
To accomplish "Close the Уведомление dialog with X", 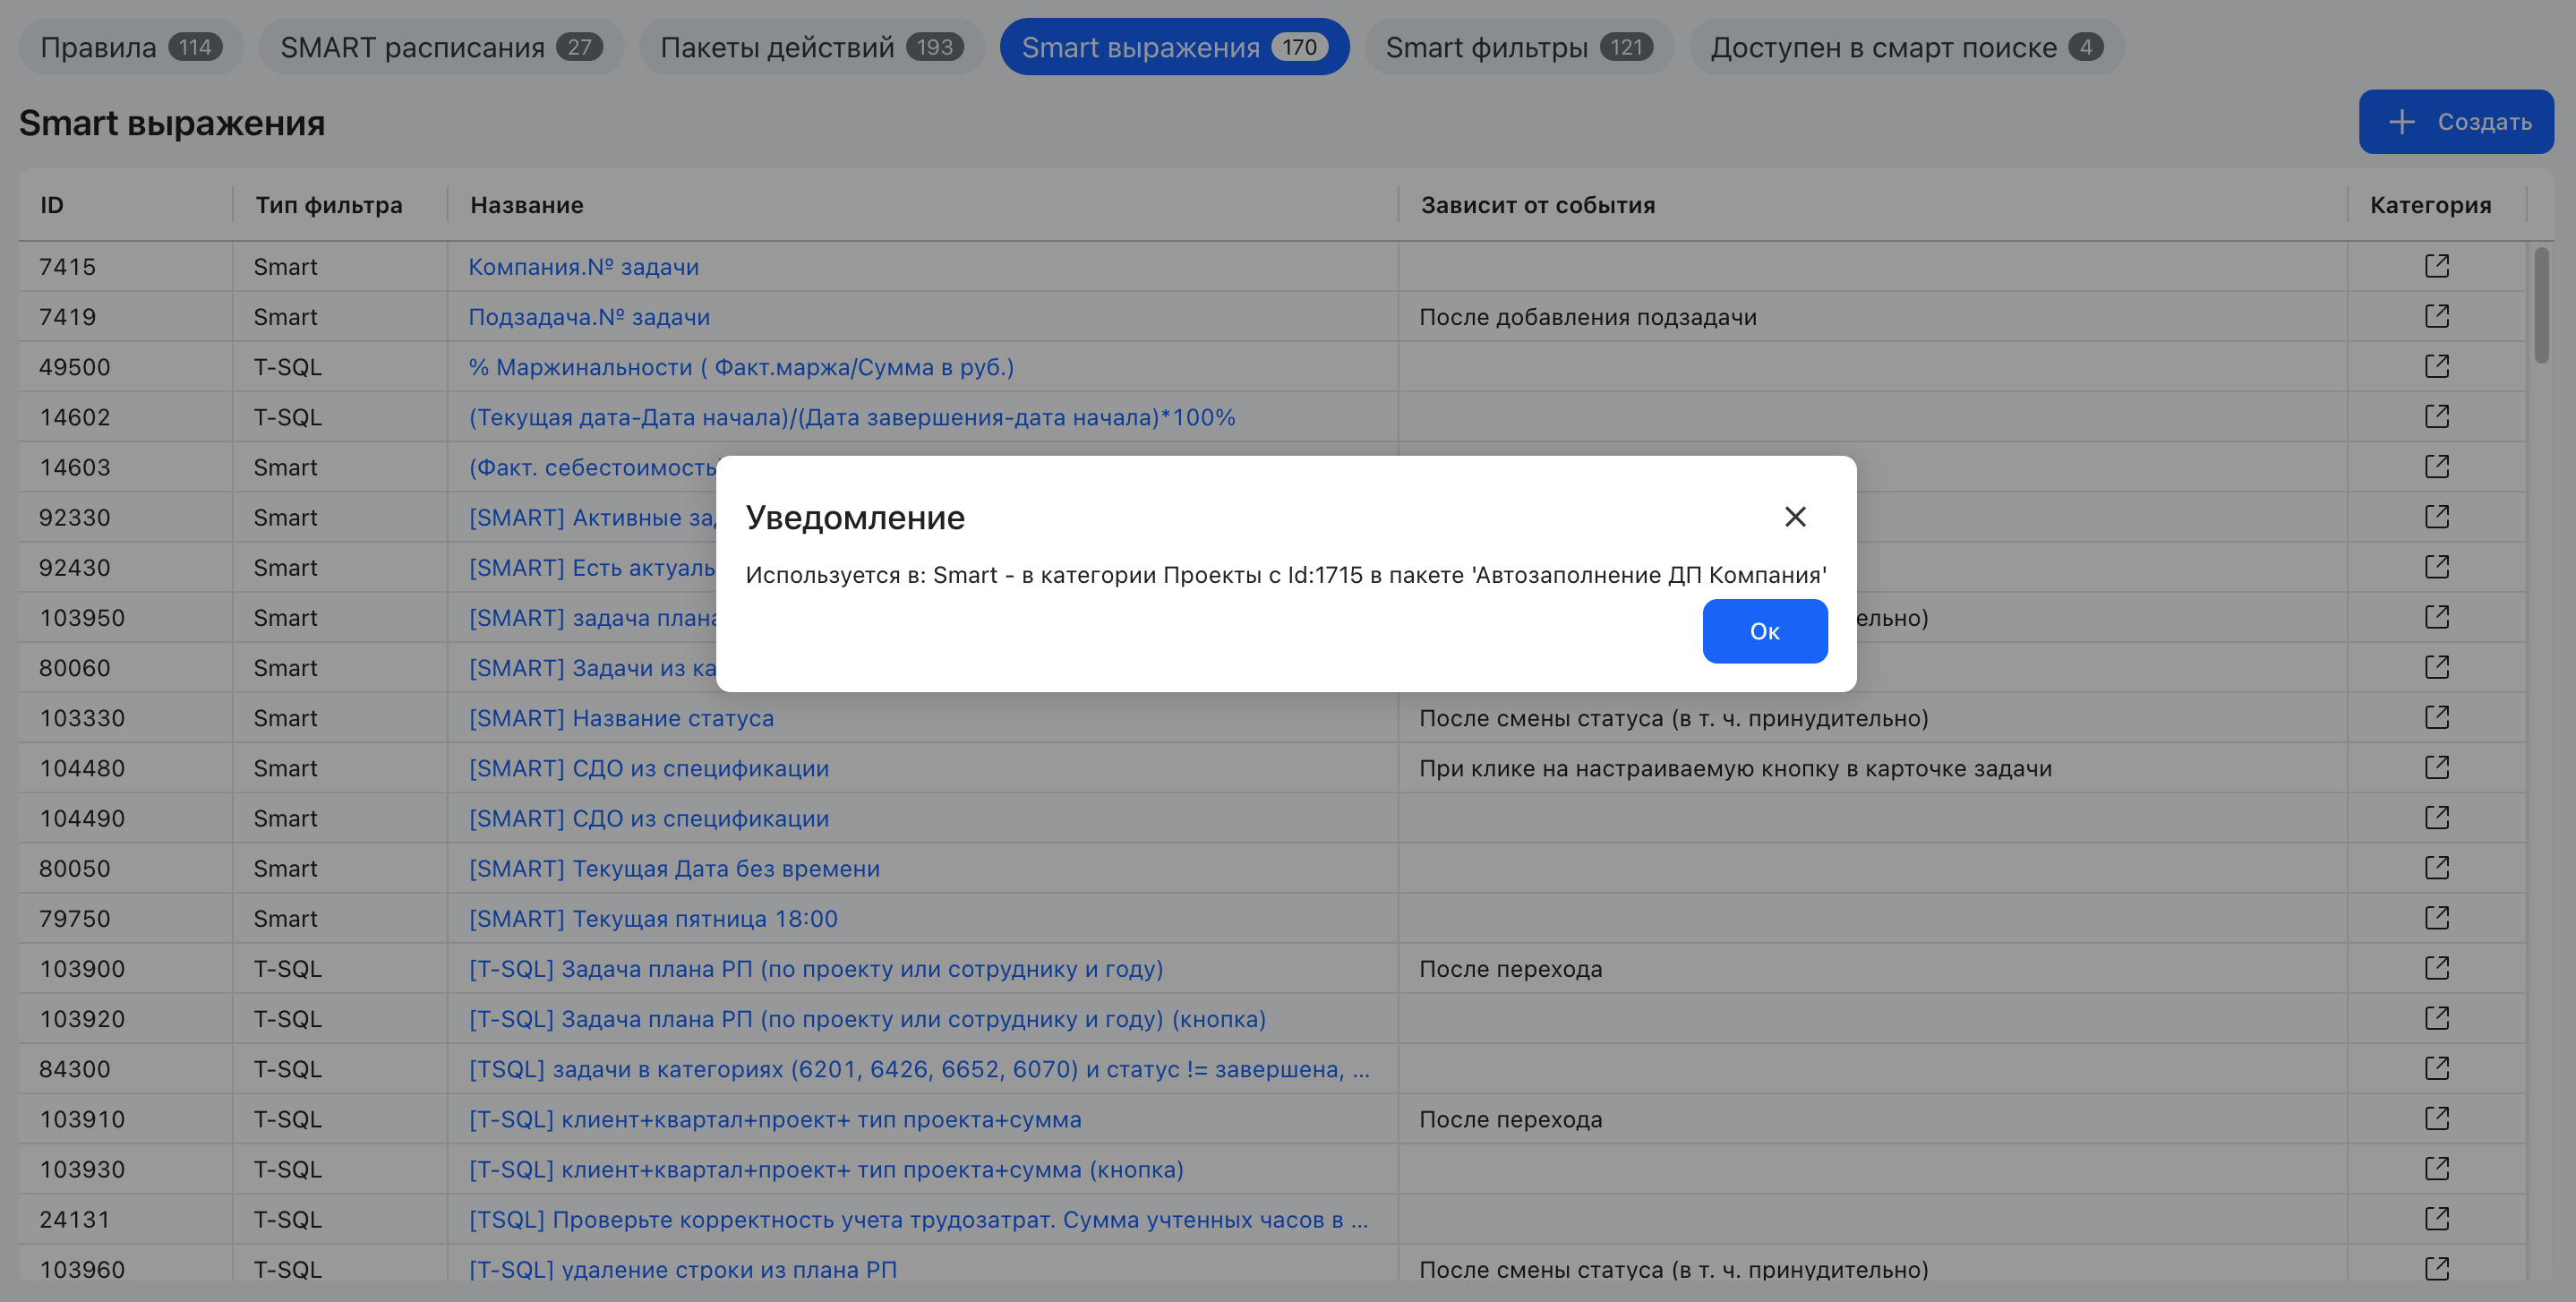I will (1795, 517).
